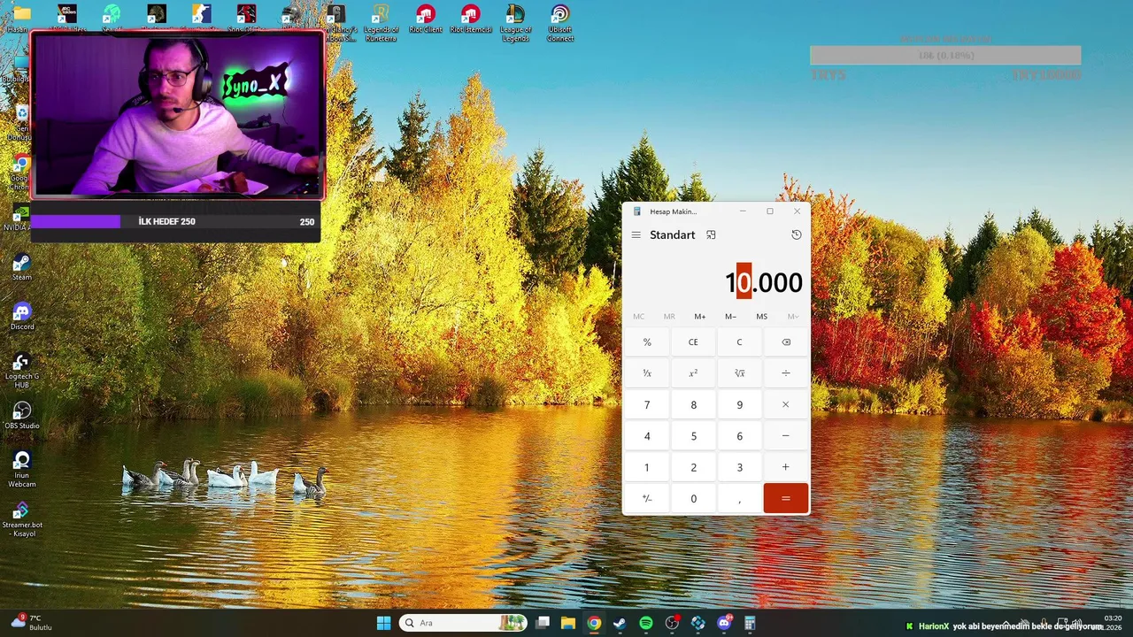Click digit 4 on Calculator keypad
Viewport: 1133px width, 637px height.
(x=647, y=436)
